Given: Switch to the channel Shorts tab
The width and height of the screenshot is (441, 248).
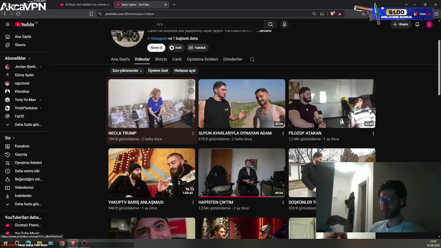Looking at the screenshot, I should pos(161,59).
